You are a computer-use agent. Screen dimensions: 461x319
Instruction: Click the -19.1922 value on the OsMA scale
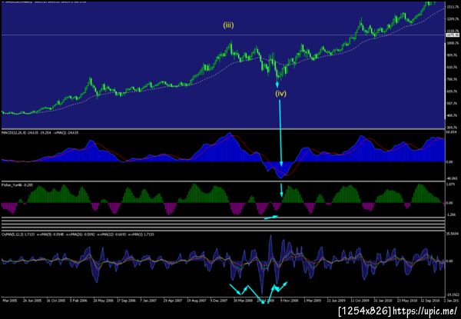click(453, 294)
